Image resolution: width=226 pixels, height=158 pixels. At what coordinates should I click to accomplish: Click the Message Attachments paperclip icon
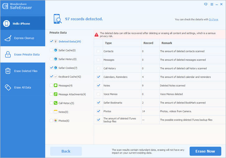point(56,94)
